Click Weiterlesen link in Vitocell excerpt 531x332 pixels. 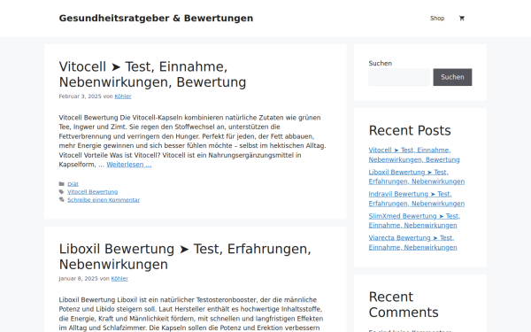(129, 165)
